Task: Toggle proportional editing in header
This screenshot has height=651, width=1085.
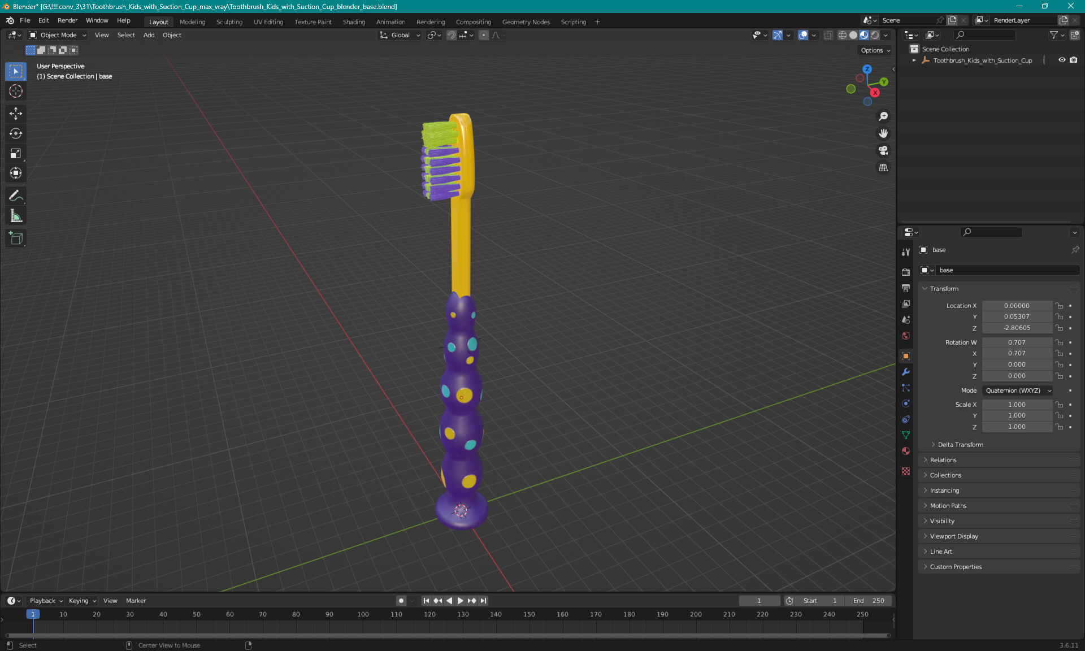Action: pyautogui.click(x=483, y=35)
